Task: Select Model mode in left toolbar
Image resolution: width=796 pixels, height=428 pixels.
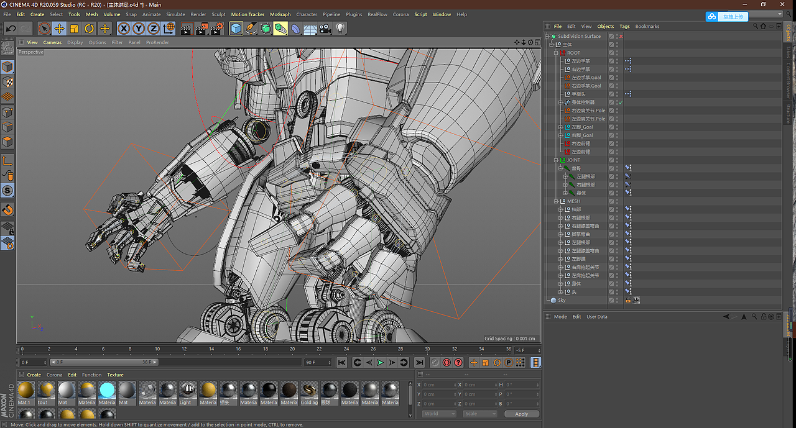Action: [x=7, y=66]
